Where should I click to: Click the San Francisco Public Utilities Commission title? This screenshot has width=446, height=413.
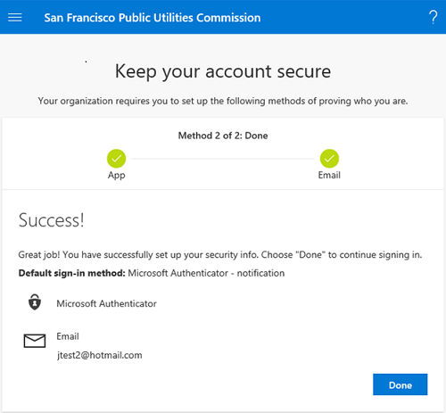pos(153,18)
